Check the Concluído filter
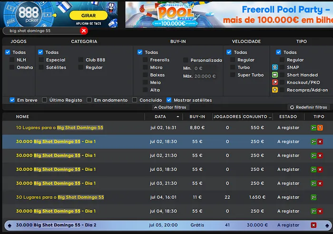The width and height of the screenshot is (333, 234). tap(135, 100)
